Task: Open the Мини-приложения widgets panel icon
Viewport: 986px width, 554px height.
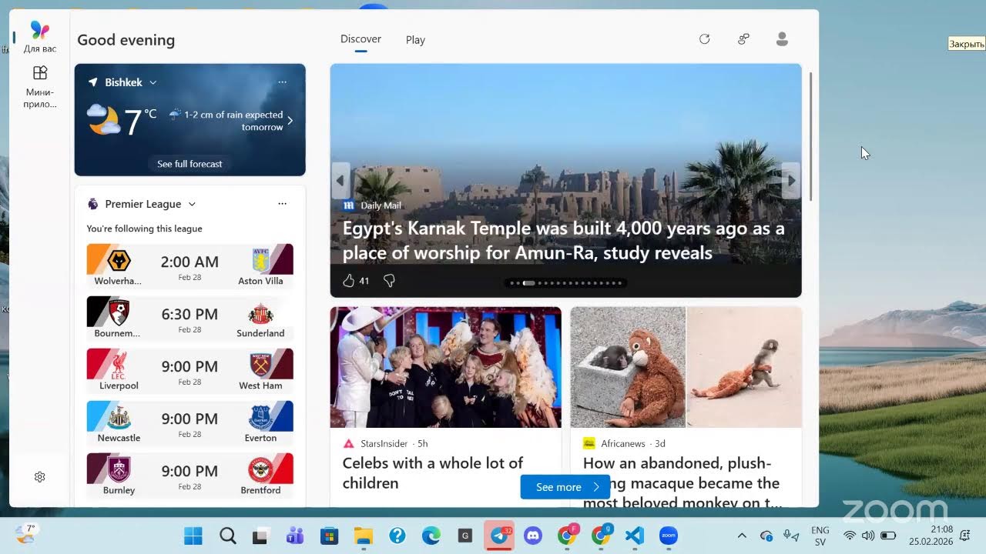Action: point(40,86)
